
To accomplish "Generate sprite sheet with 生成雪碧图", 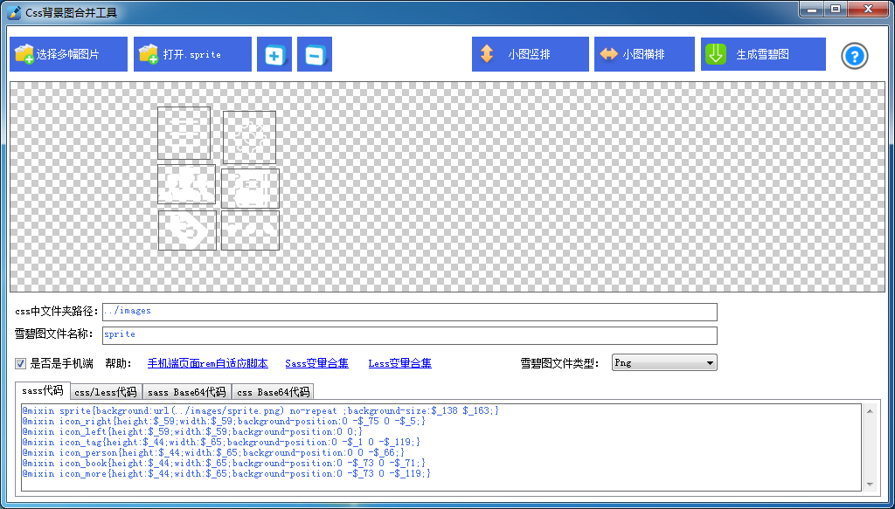I will click(x=762, y=54).
